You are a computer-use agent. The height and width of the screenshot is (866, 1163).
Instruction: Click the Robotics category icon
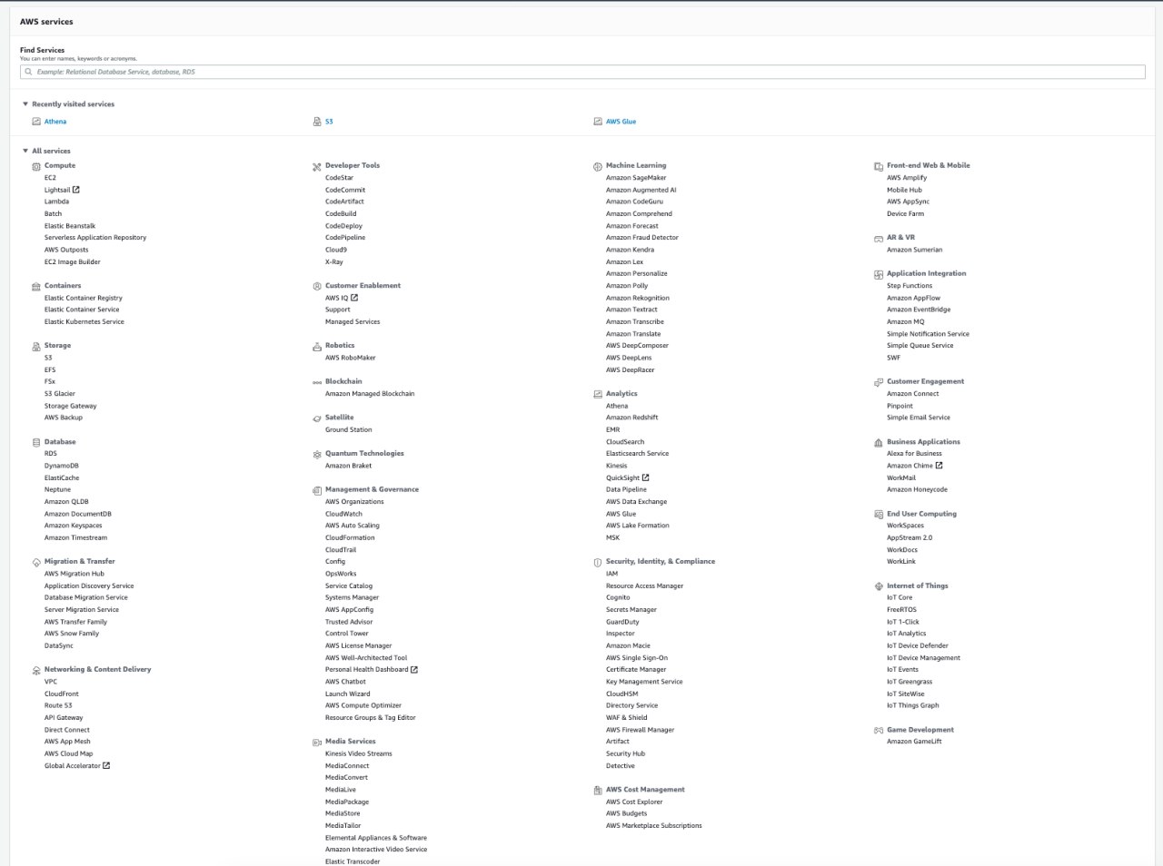317,346
